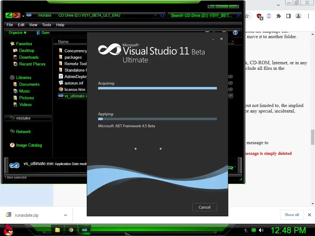Screen dimensions: 315x236
Task: Open Desktop in the navigation pane
Action: coord(24,50)
